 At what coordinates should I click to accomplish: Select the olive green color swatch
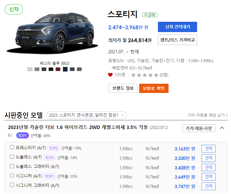[x=79, y=69]
